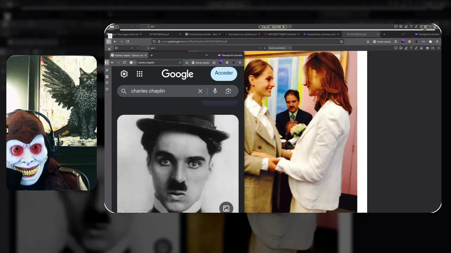The width and height of the screenshot is (451, 253).
Task: Open new tab in justice.gov window
Action: coord(384,34)
